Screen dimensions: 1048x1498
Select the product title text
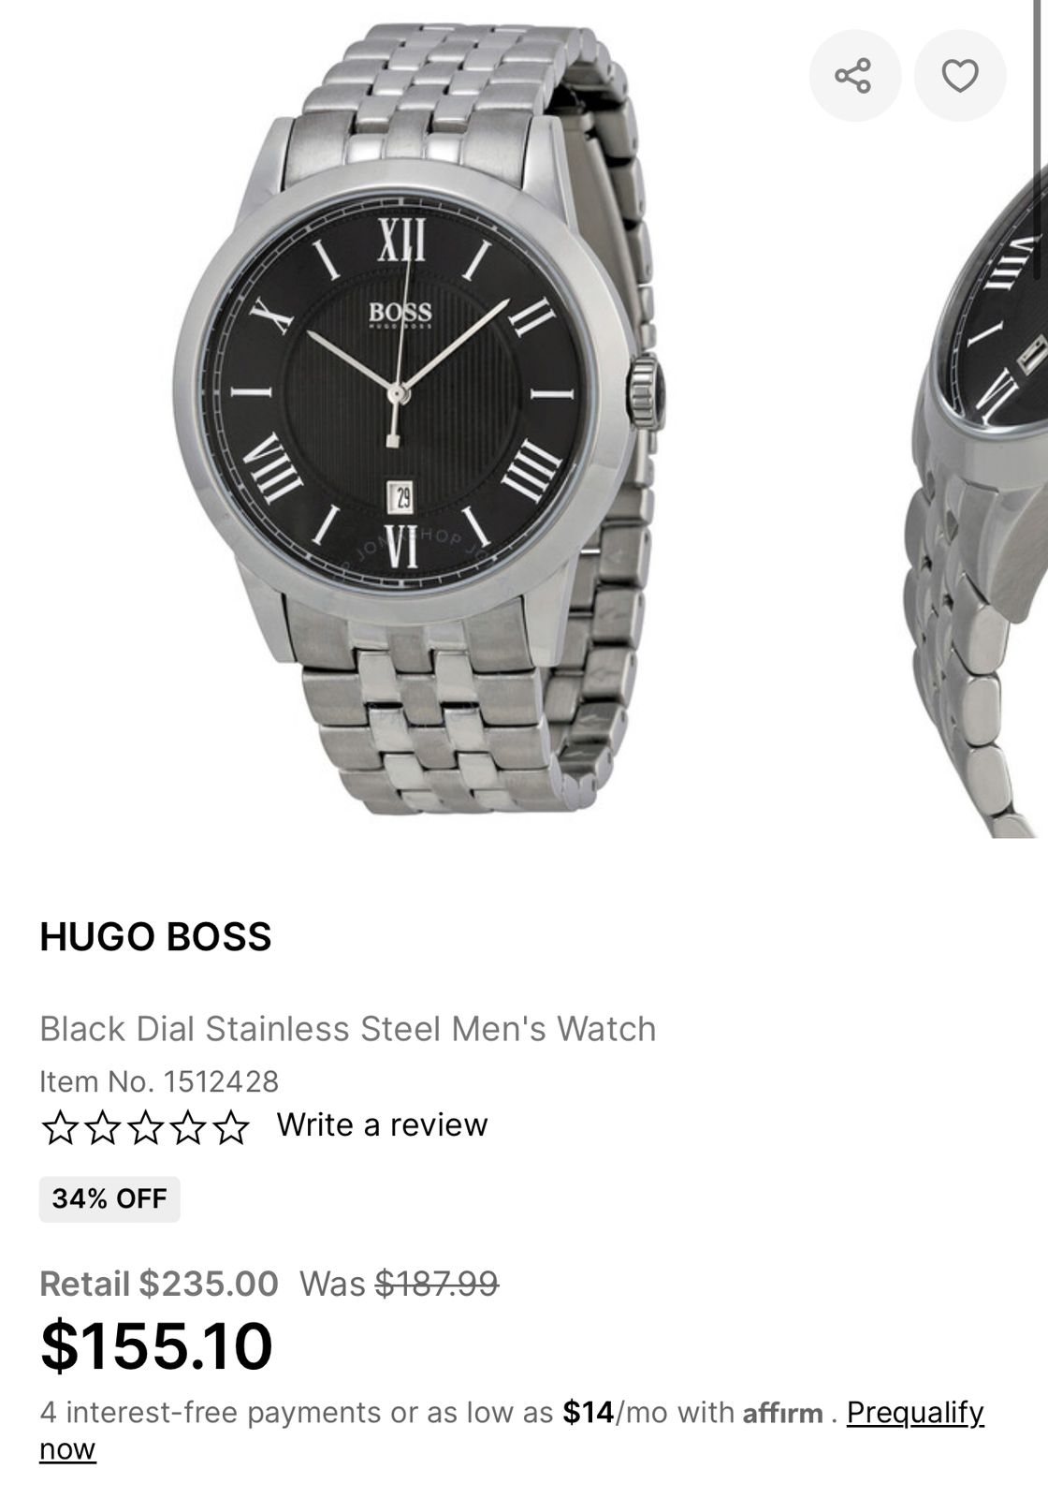[347, 1029]
